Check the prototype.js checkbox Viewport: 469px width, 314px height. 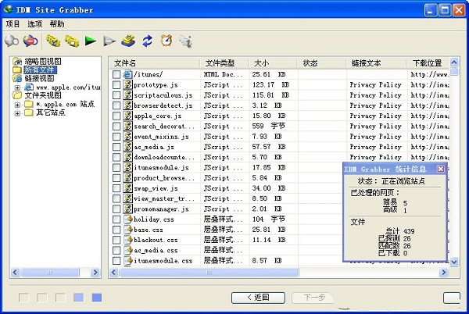[x=116, y=85]
